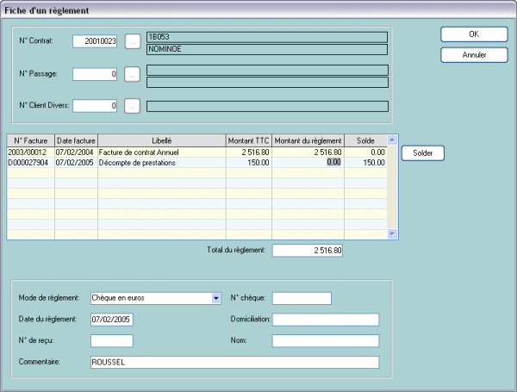The height and width of the screenshot is (392, 517).
Task: Select invoice number 2003/00012
Action: [x=31, y=152]
